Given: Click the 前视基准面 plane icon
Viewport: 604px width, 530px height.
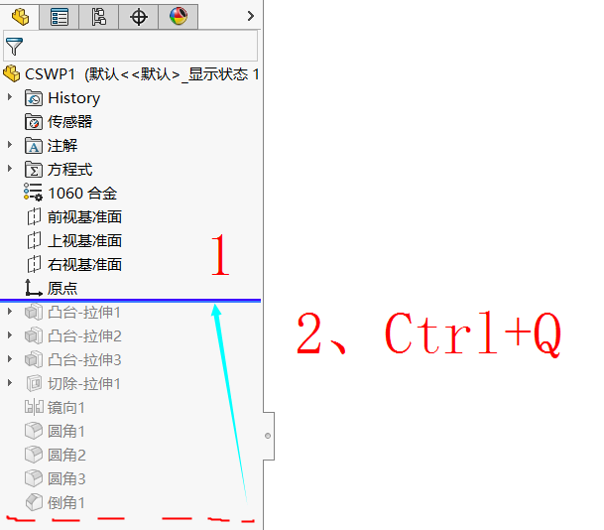Looking at the screenshot, I should pos(34,216).
